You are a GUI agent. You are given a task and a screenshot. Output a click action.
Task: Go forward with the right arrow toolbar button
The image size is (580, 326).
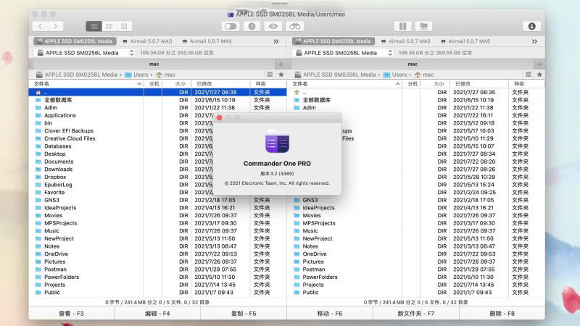(56, 26)
